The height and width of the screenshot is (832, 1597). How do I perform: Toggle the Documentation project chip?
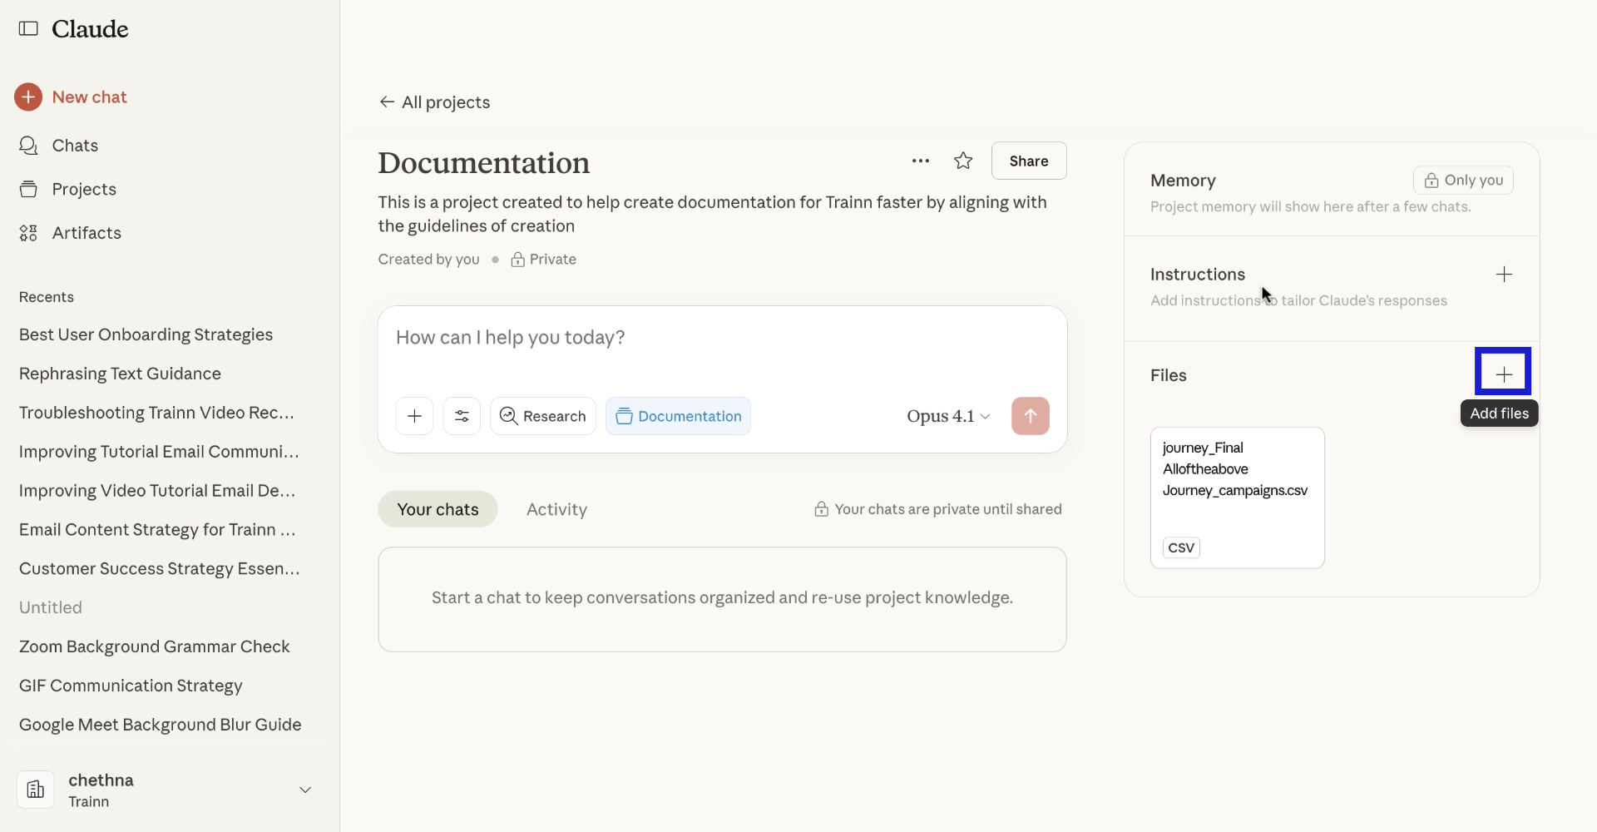pos(678,417)
